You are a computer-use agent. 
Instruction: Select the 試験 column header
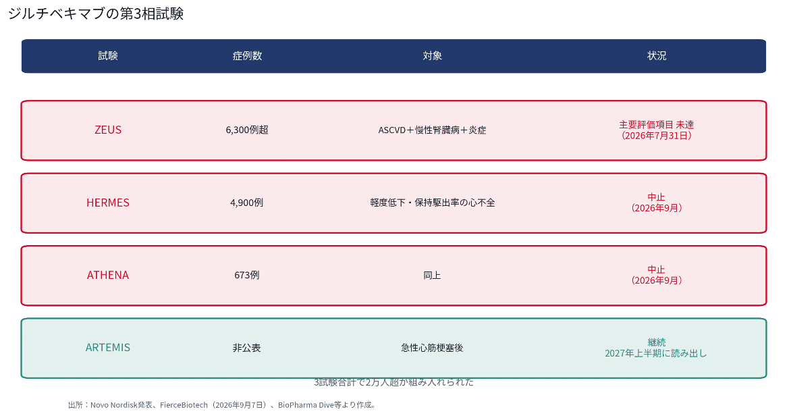point(107,55)
